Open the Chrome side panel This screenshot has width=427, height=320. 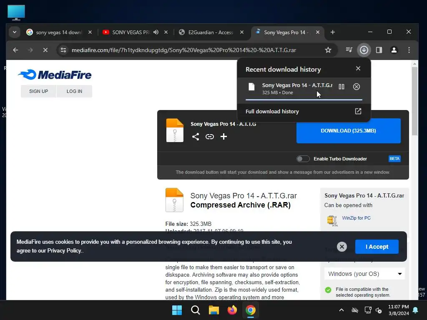pos(379,50)
